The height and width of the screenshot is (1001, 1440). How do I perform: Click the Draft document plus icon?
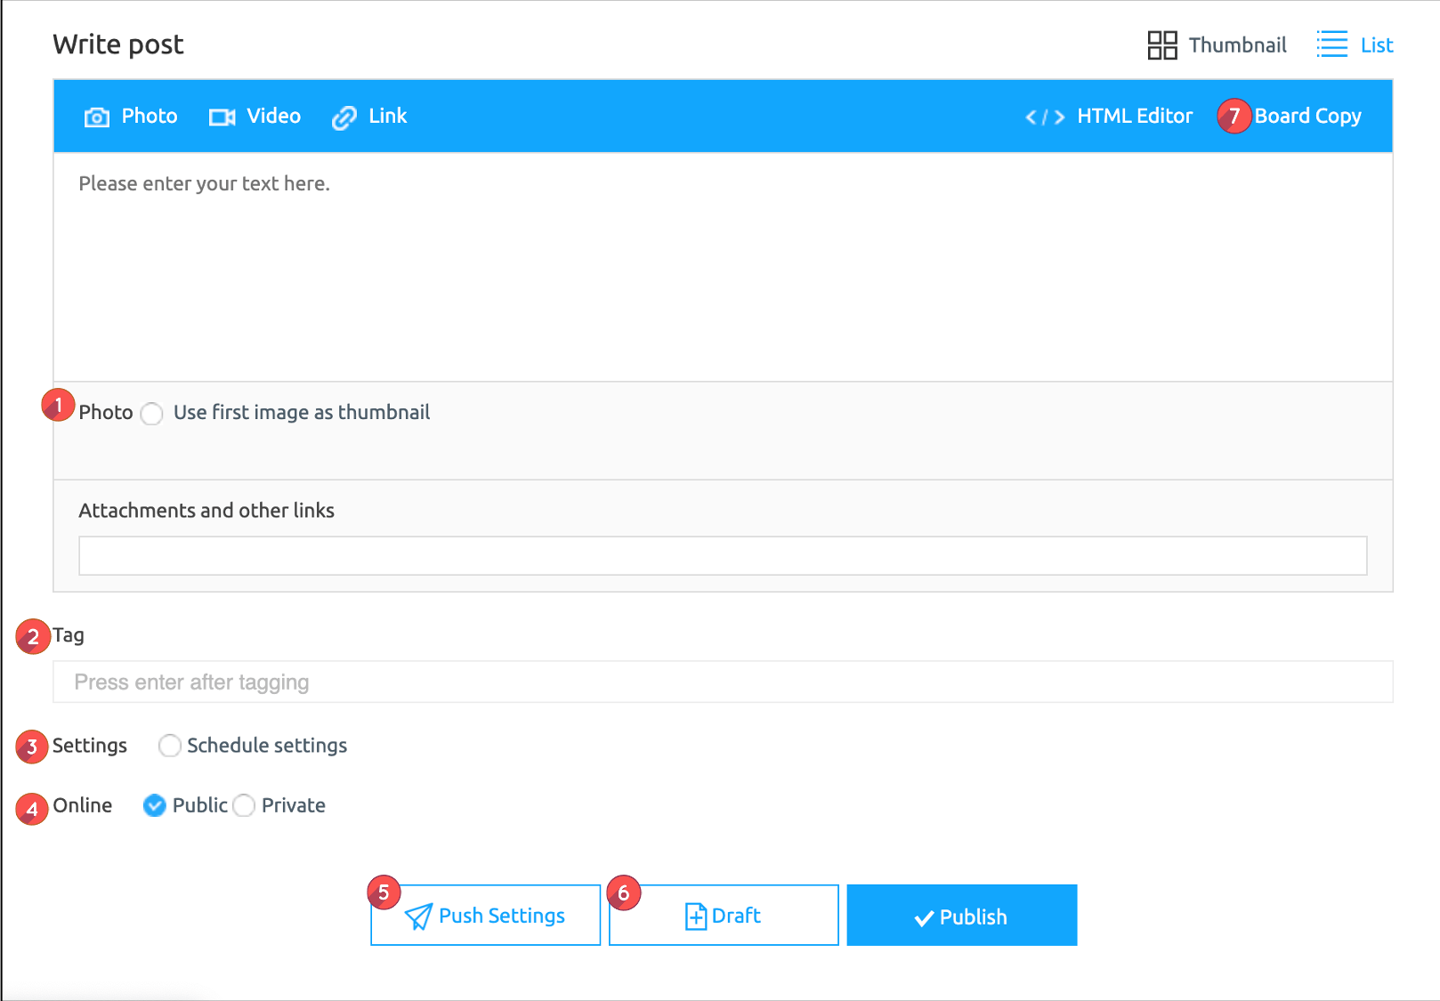pos(695,916)
